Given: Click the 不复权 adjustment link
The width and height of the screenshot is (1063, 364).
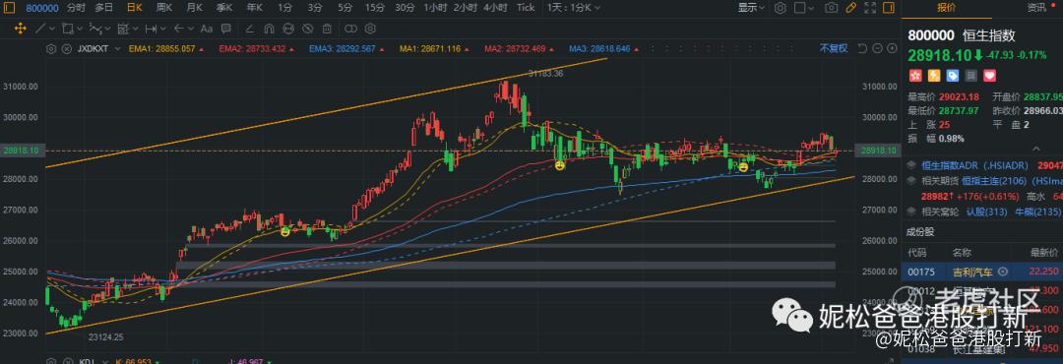Looking at the screenshot, I should tap(834, 49).
